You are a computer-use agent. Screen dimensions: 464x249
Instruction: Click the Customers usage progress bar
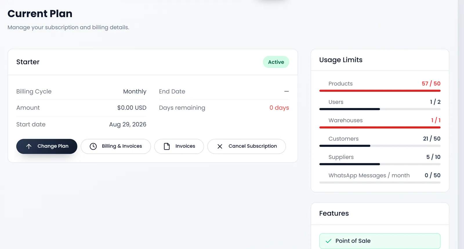380,146
